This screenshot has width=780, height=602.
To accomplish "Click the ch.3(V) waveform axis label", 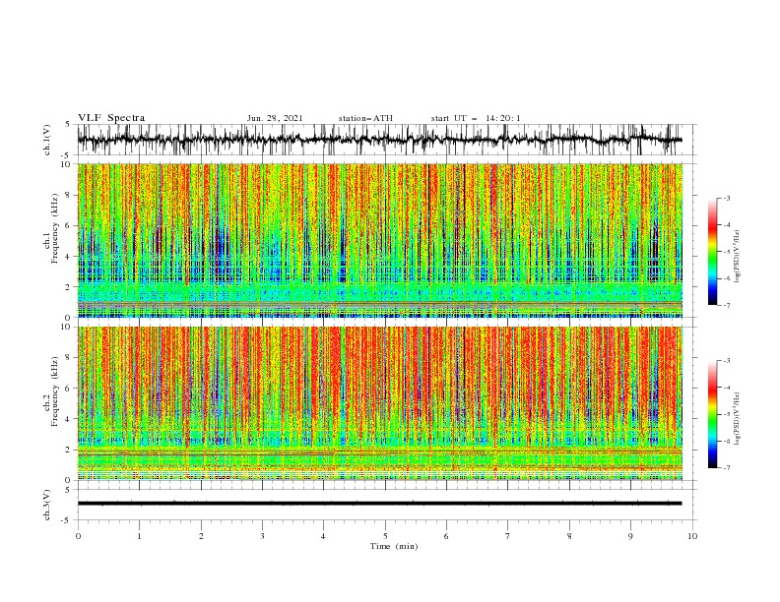I will point(47,505).
